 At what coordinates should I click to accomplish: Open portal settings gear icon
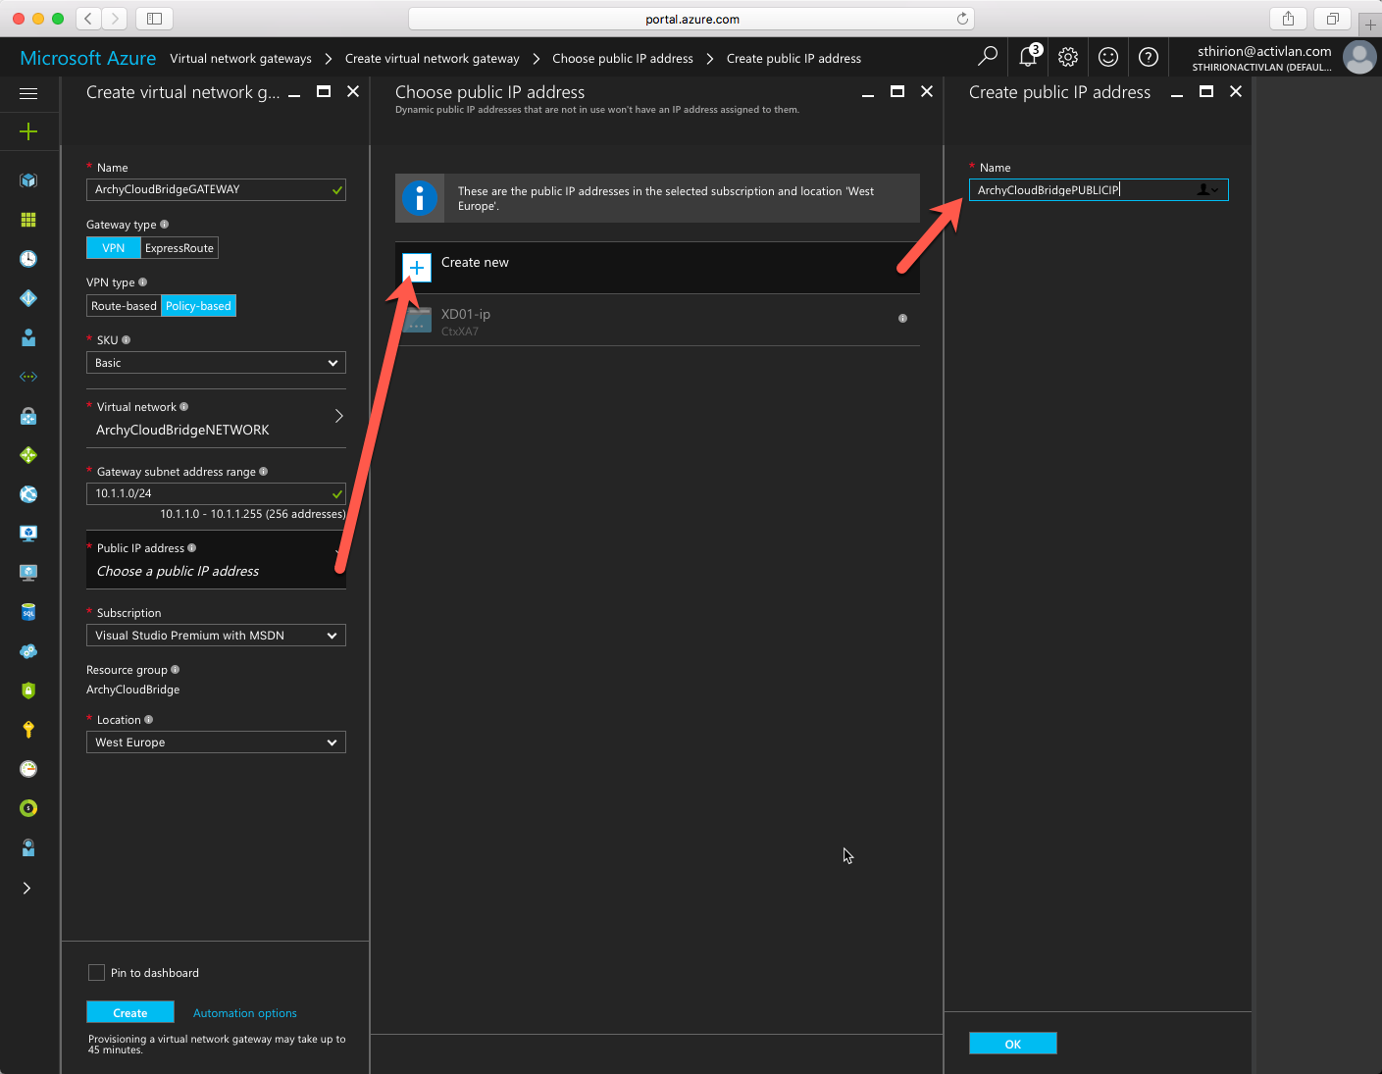pyautogui.click(x=1068, y=57)
